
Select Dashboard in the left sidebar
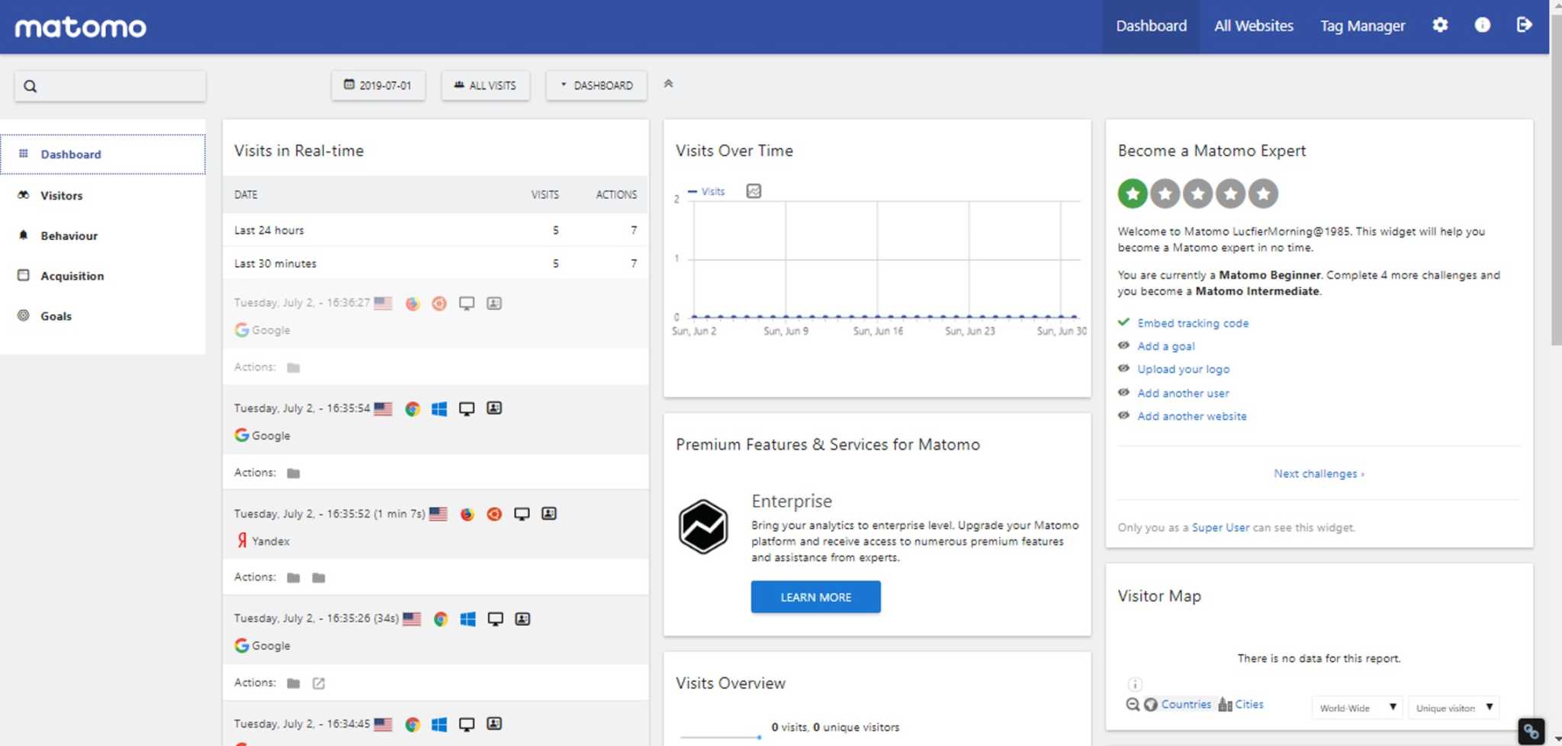[103, 155]
